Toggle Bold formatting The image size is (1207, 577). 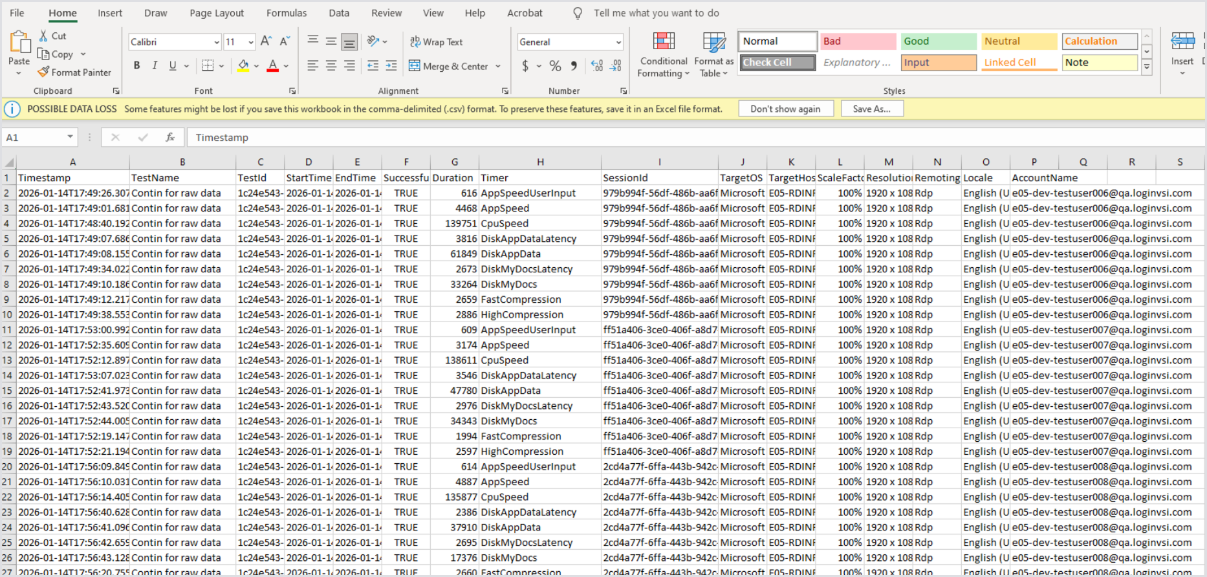[x=136, y=66]
